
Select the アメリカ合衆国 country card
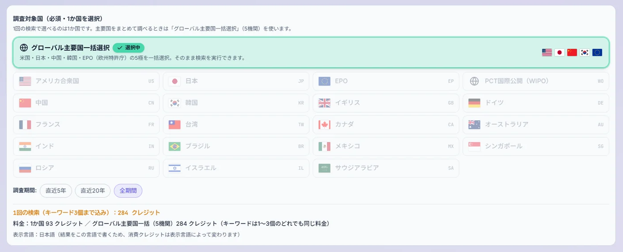(86, 81)
